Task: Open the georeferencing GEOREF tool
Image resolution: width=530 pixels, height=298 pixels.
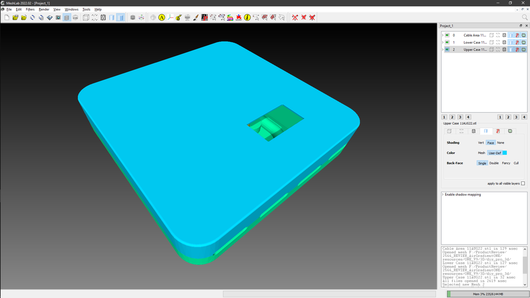Action: point(238,18)
